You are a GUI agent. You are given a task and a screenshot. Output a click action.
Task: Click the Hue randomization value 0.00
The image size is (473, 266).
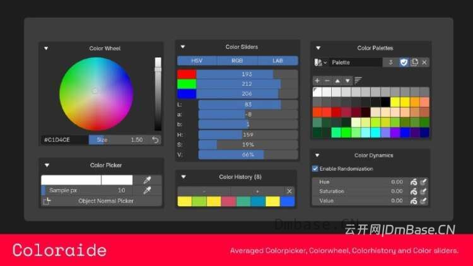coord(361,182)
